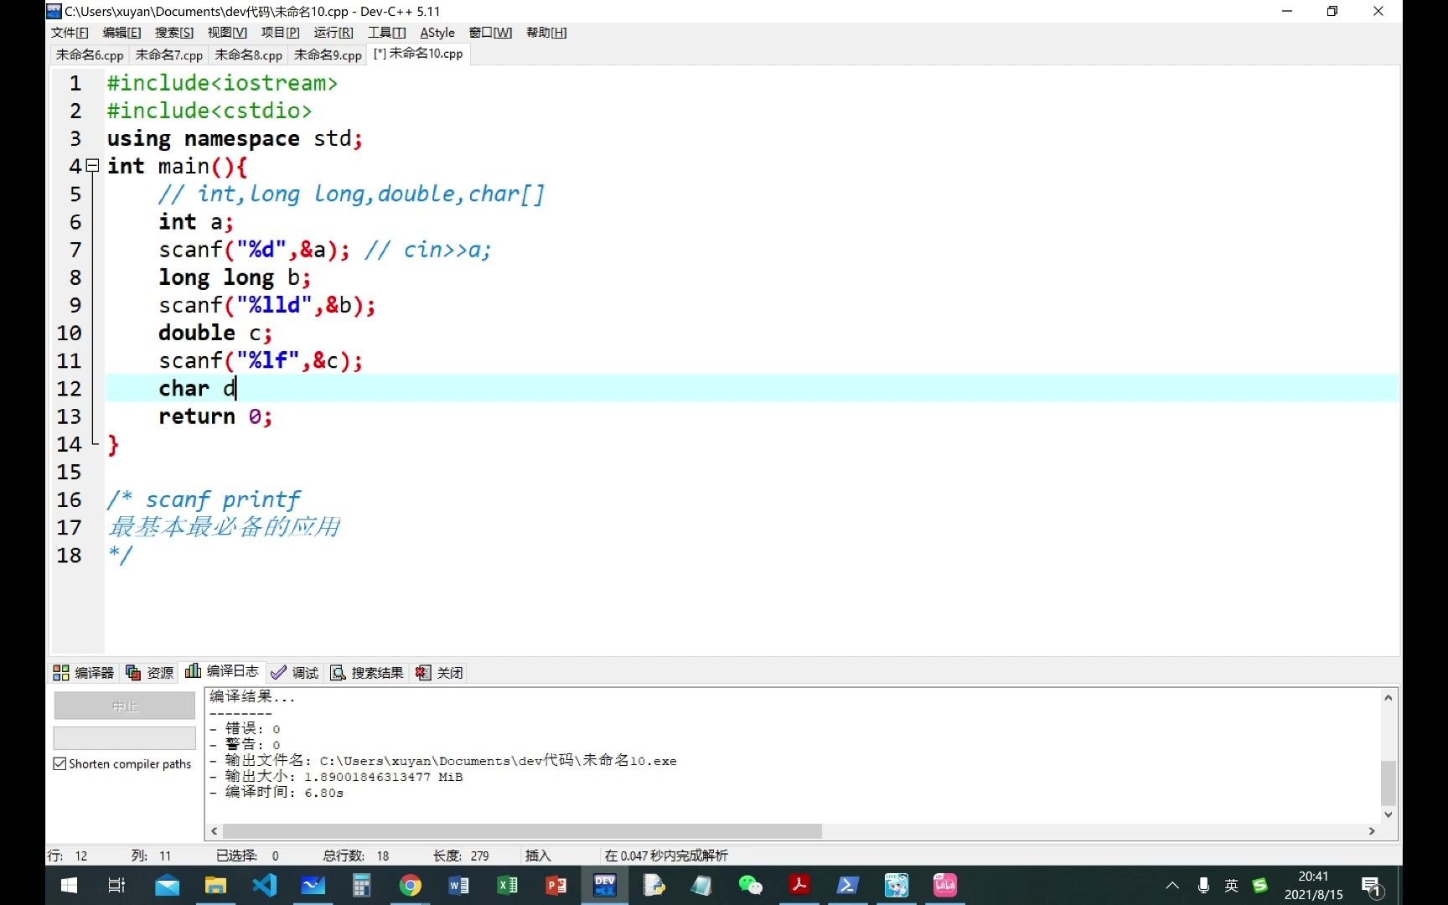Click the microphone tray icon
This screenshot has height=905, width=1448.
click(x=1203, y=885)
